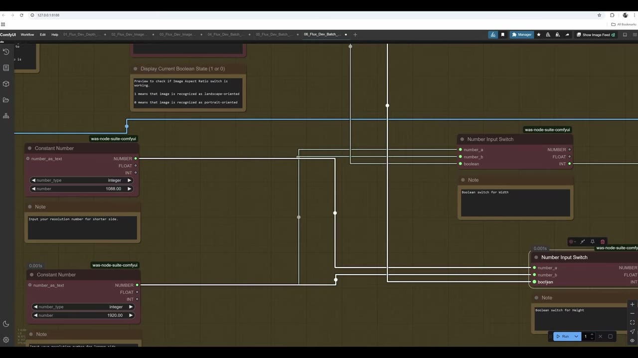638x358 pixels.
Task: Open the workflows folder sidebar icon
Action: (x=6, y=100)
